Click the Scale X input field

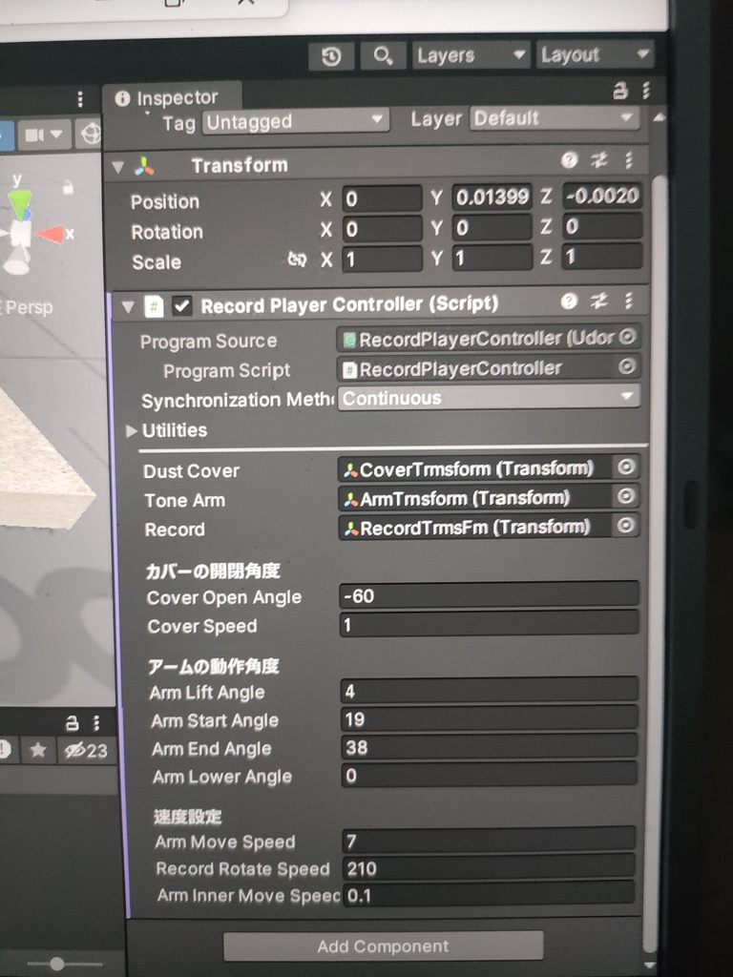[382, 259]
